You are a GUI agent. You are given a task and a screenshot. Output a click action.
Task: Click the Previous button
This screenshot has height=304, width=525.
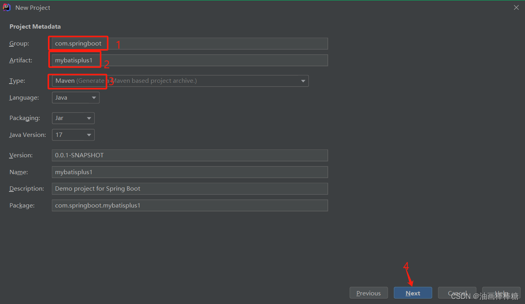[x=368, y=293]
